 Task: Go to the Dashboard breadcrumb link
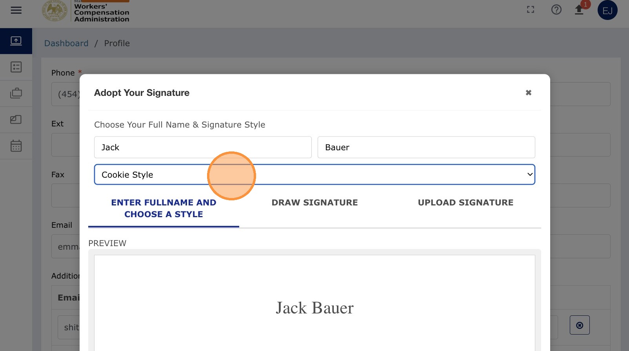click(66, 43)
